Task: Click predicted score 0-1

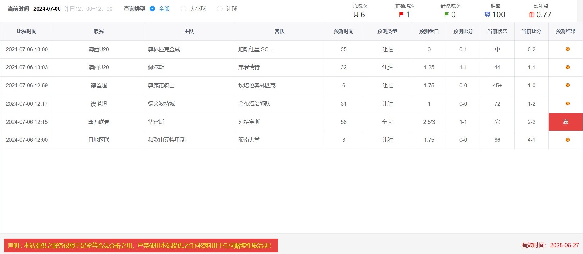Action: click(x=463, y=49)
